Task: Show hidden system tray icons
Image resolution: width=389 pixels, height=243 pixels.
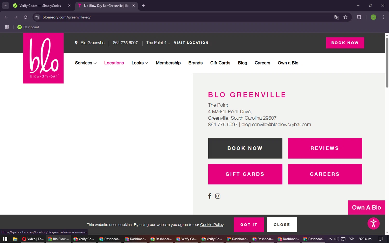Action: pyautogui.click(x=330, y=239)
